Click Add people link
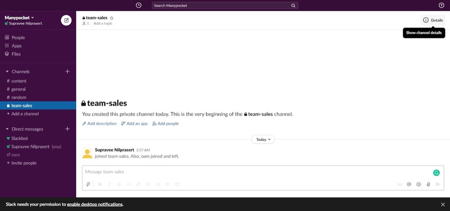This screenshot has height=211, width=450. [x=165, y=124]
